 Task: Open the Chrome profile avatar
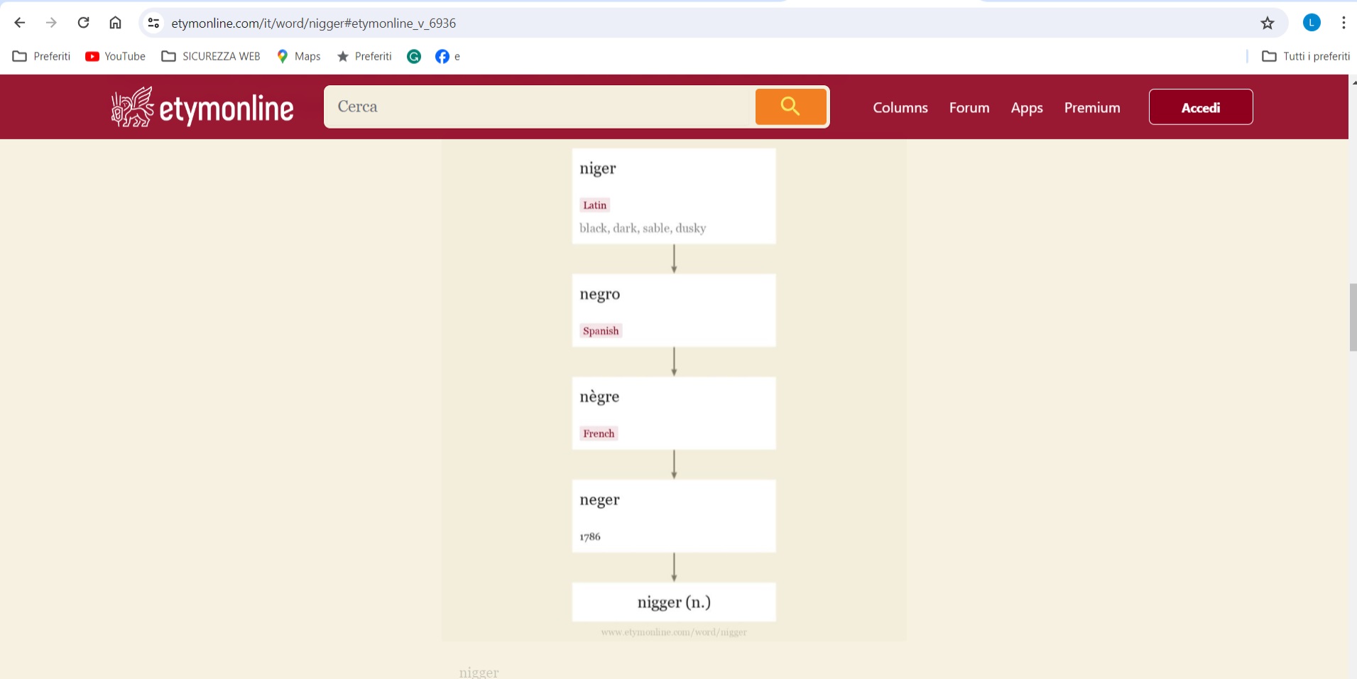coord(1312,23)
